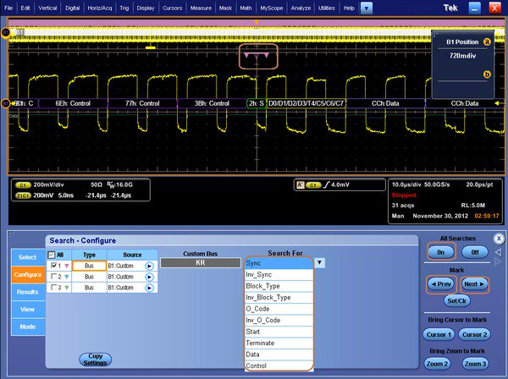
Task: Click source arrow icon for search 1
Action: click(x=149, y=266)
